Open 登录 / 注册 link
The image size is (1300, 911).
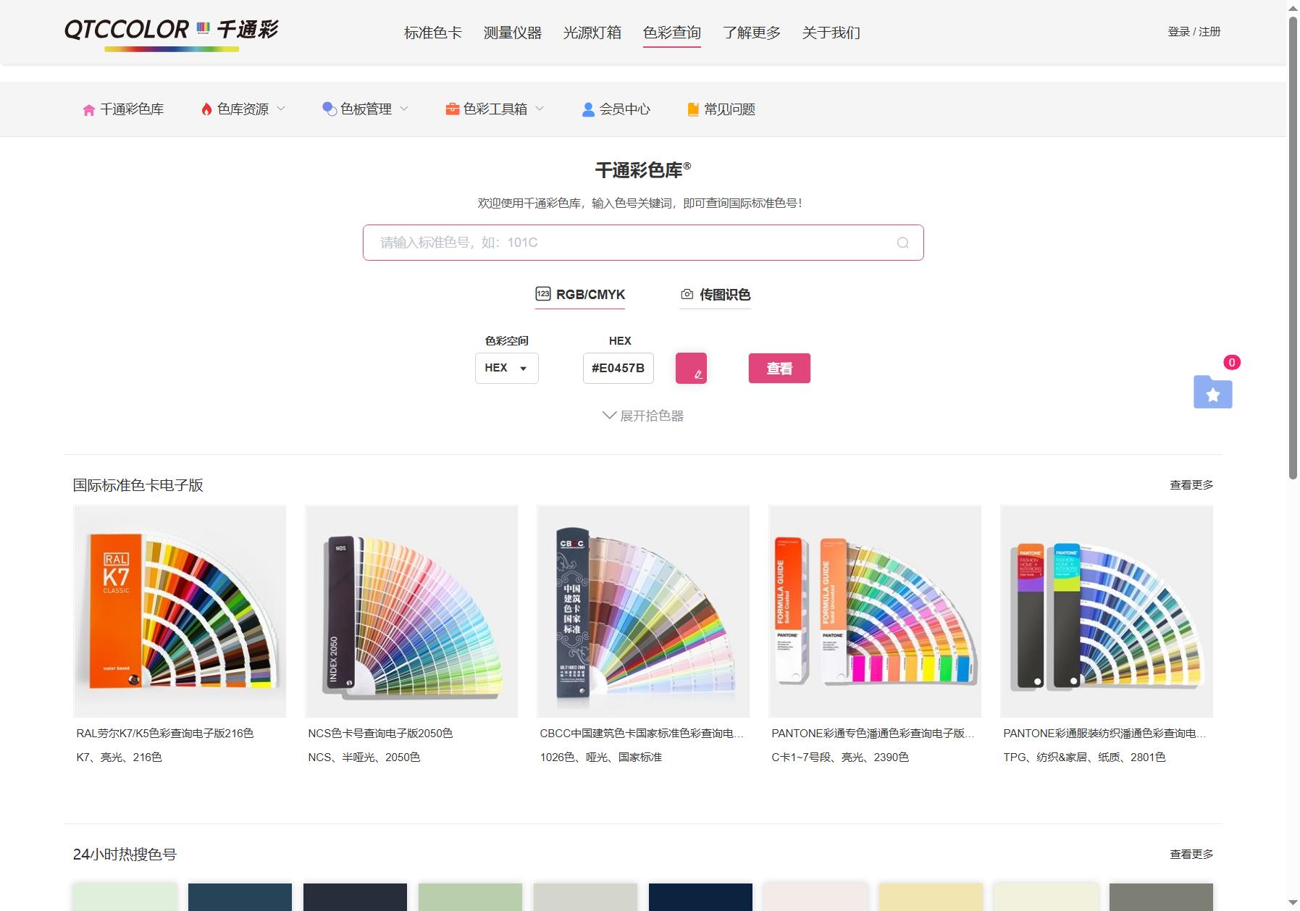[x=1194, y=32]
